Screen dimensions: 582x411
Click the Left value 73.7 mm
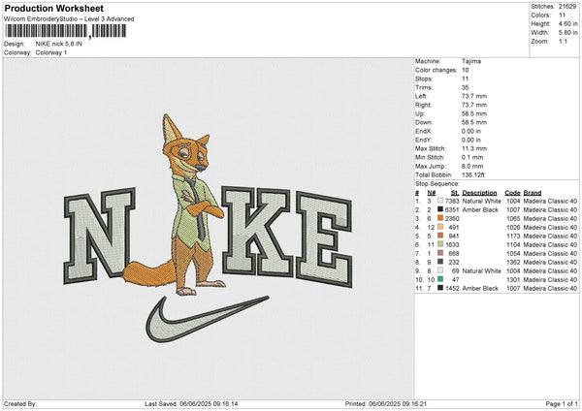[x=474, y=96]
